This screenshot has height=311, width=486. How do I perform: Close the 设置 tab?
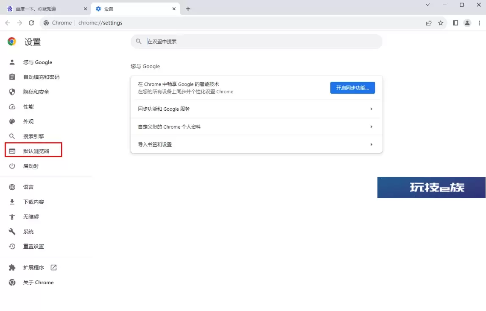[x=174, y=8]
